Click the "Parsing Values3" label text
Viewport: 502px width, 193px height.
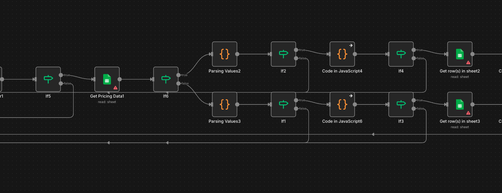tap(225, 121)
